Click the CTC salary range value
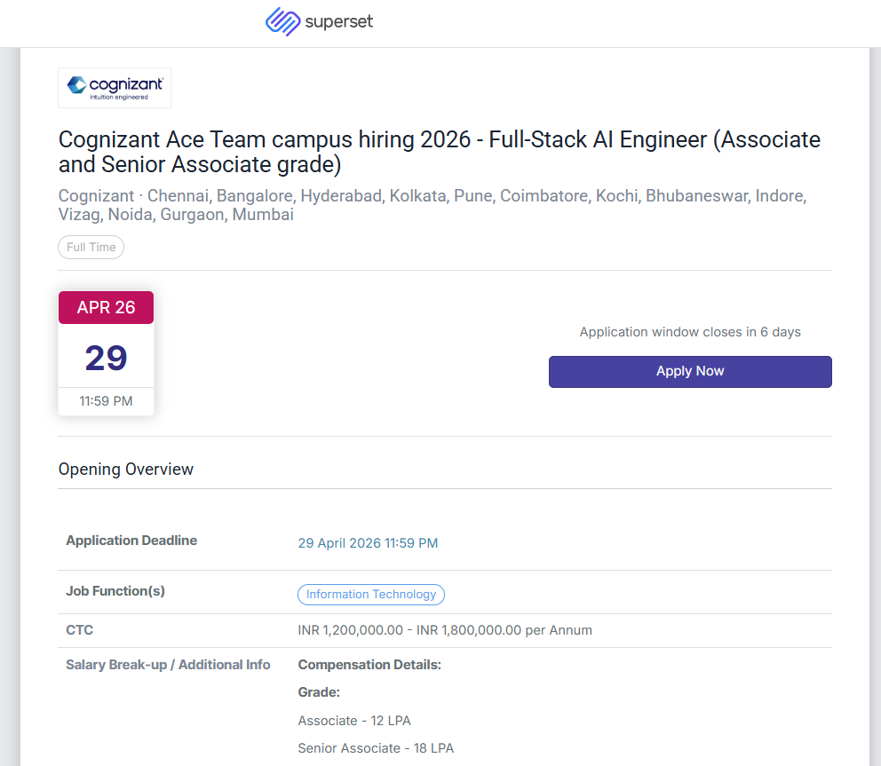 click(445, 630)
